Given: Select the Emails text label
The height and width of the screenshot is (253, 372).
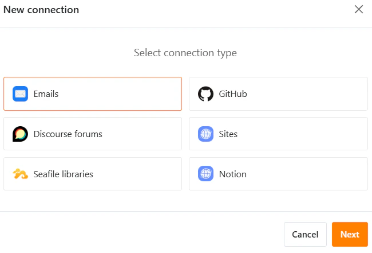Looking at the screenshot, I should coord(46,94).
